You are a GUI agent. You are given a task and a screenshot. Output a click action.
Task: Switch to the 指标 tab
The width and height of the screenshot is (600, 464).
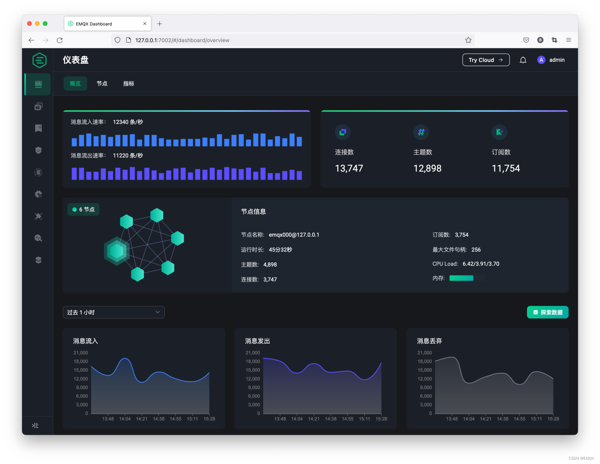128,83
